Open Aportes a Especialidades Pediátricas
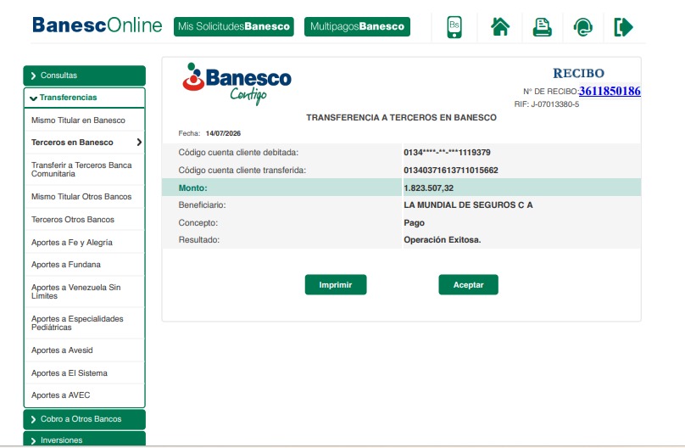Screen dimensions: 685x448 coord(84,323)
